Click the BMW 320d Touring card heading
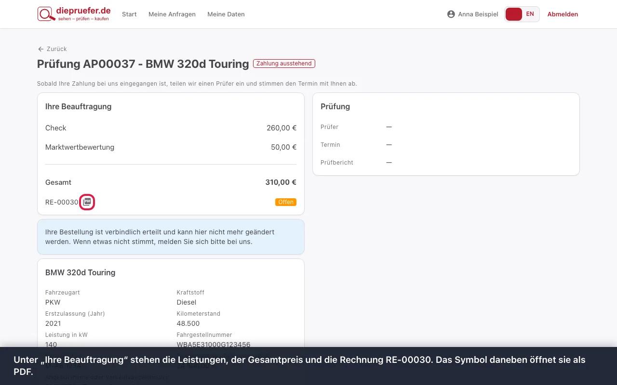The height and width of the screenshot is (385, 617). (80, 272)
